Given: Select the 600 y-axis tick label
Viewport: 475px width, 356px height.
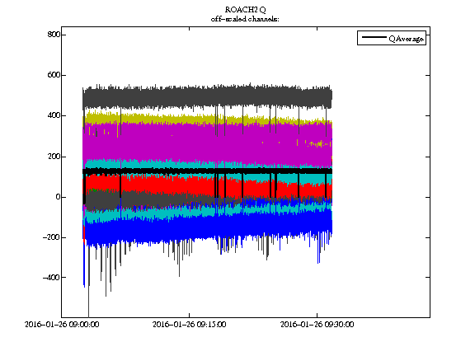Looking at the screenshot, I should coord(54,75).
